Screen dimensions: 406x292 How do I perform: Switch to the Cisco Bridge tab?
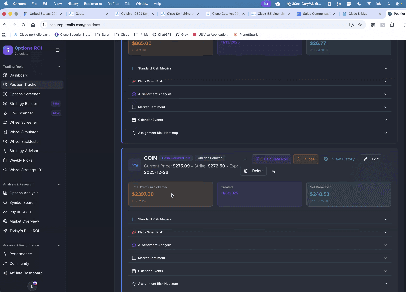[x=358, y=14]
